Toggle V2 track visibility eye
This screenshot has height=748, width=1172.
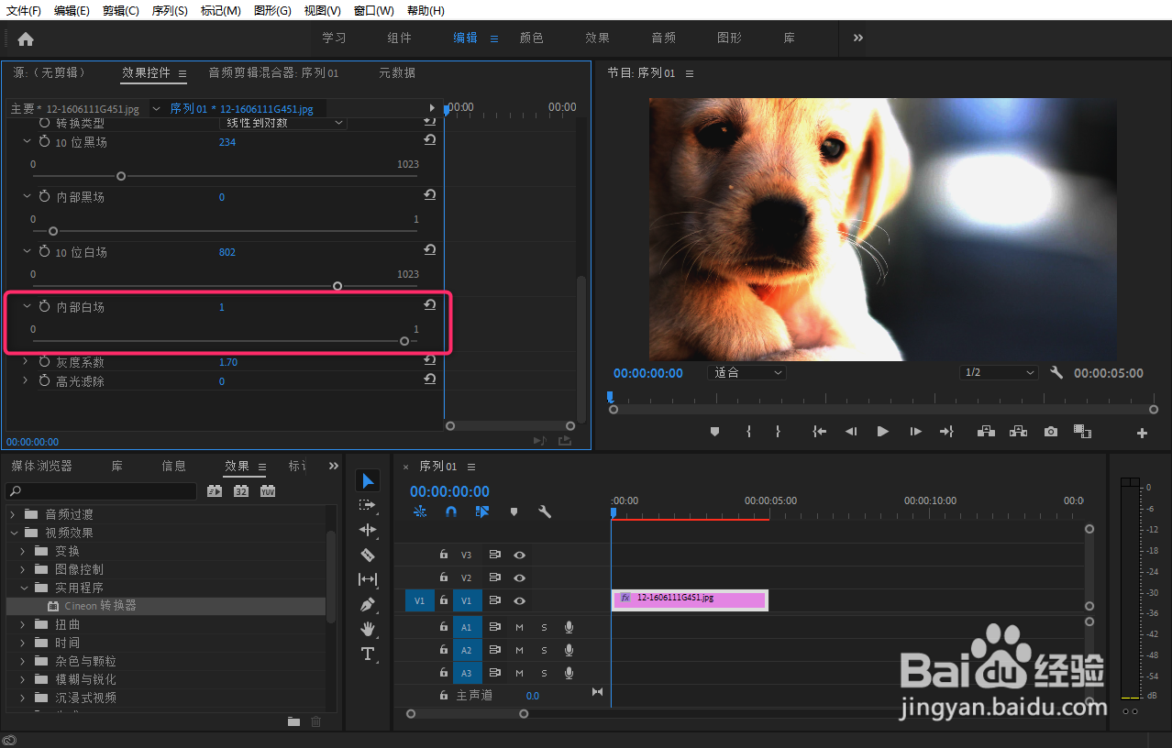coord(519,577)
